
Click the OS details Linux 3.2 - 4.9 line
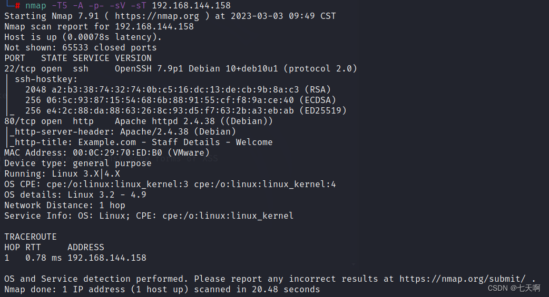click(x=75, y=194)
